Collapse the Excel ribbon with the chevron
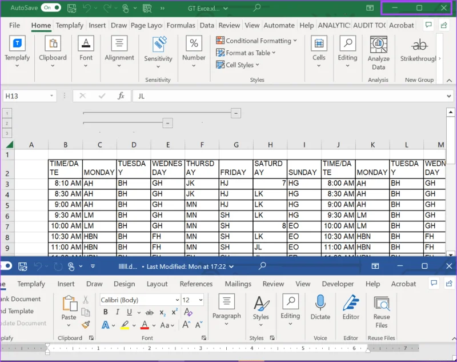This screenshot has width=457, height=362. click(x=449, y=80)
